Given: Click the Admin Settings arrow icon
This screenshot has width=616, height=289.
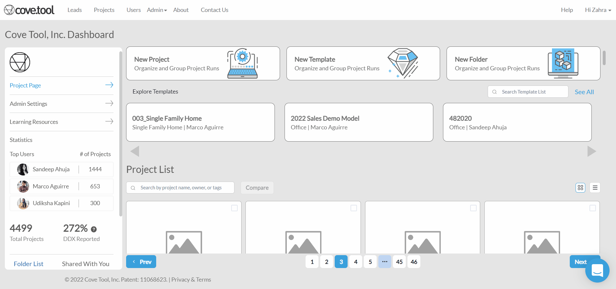Looking at the screenshot, I should click(109, 103).
